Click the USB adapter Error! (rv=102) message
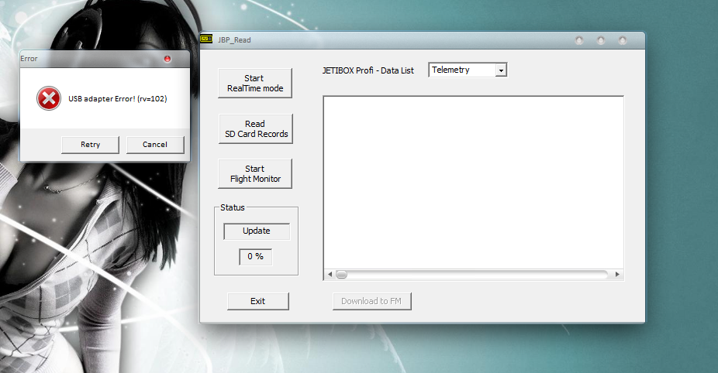Viewport: 718px width, 373px height. [118, 99]
